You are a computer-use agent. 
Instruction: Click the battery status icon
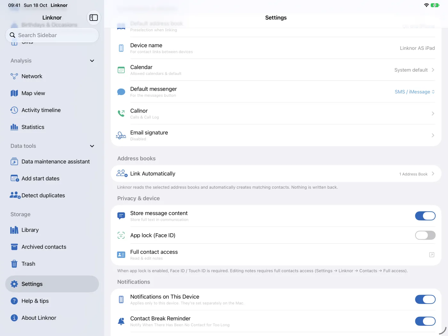pyautogui.click(x=435, y=5)
